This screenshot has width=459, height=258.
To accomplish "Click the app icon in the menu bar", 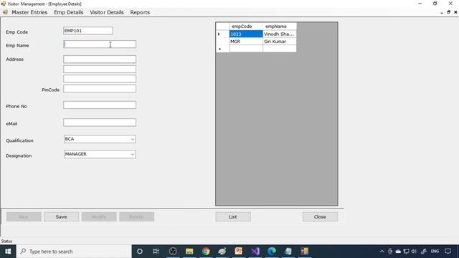I will click(x=5, y=12).
